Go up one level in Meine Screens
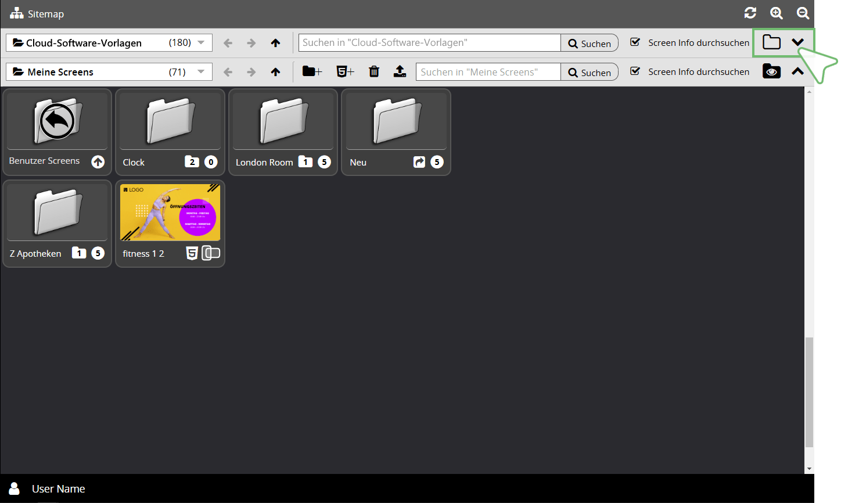 (275, 72)
